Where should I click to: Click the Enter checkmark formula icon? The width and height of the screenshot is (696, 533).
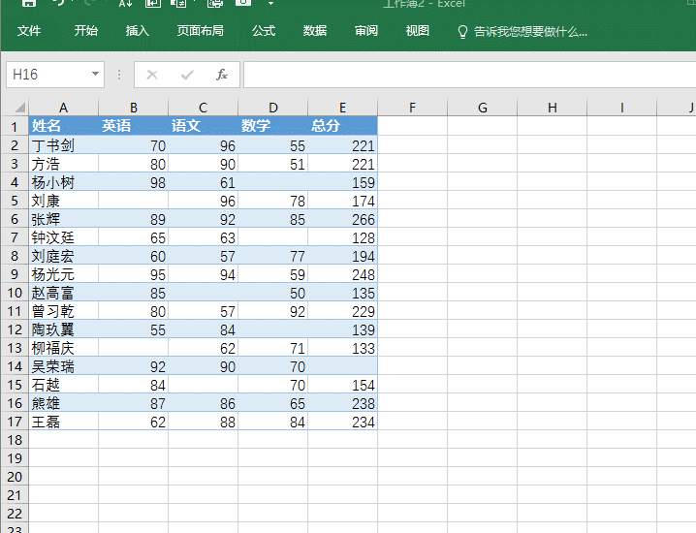click(187, 75)
